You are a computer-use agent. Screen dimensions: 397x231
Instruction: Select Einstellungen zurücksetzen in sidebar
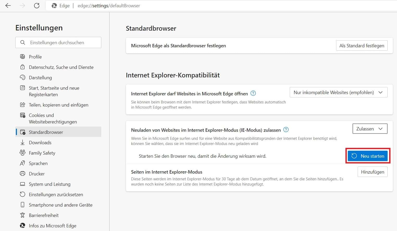56,194
